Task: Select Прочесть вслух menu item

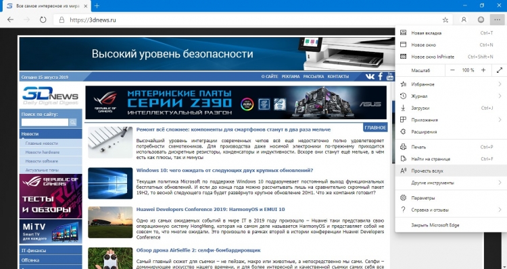Action: (451, 171)
